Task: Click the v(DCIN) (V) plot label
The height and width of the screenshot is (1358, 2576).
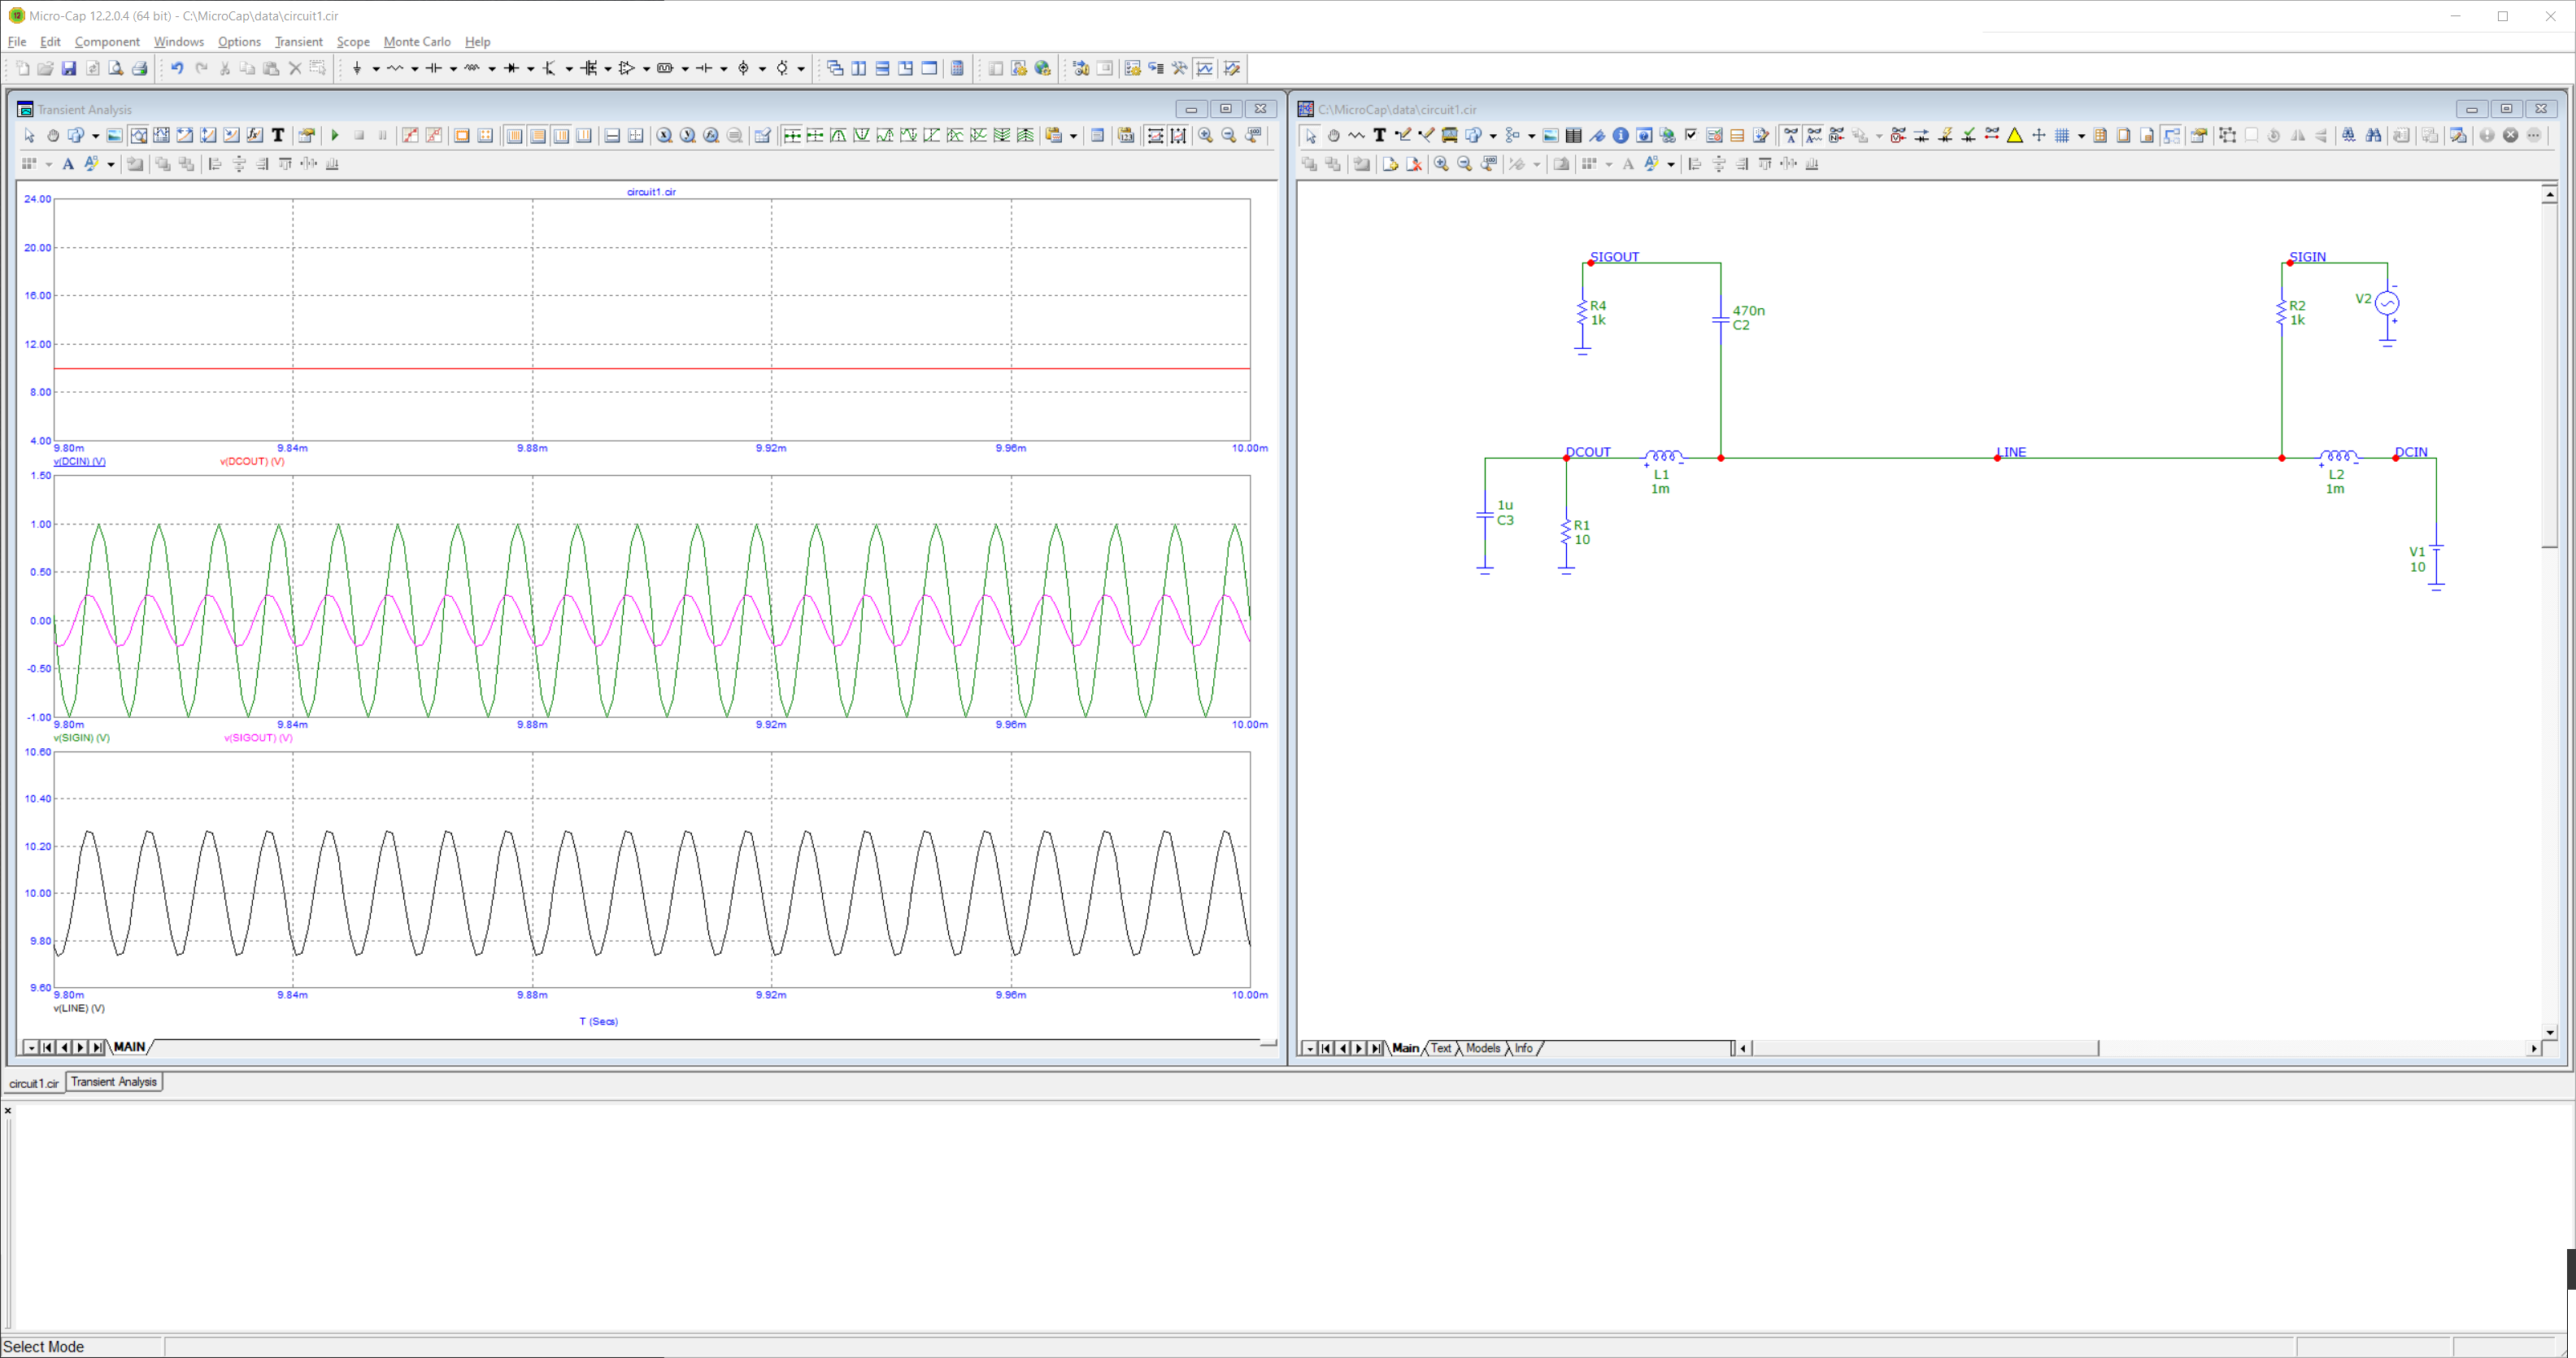Action: point(80,461)
